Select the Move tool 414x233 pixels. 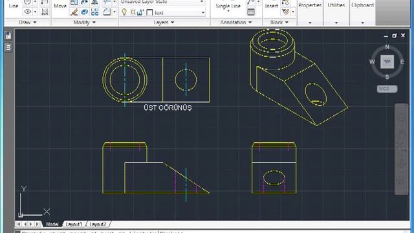(60, 6)
